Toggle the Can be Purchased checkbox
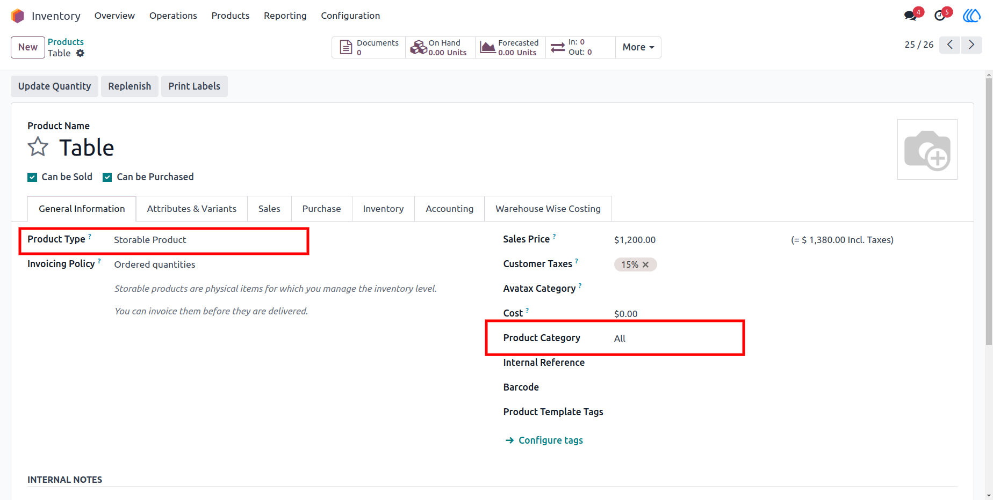This screenshot has width=993, height=500. (x=107, y=178)
